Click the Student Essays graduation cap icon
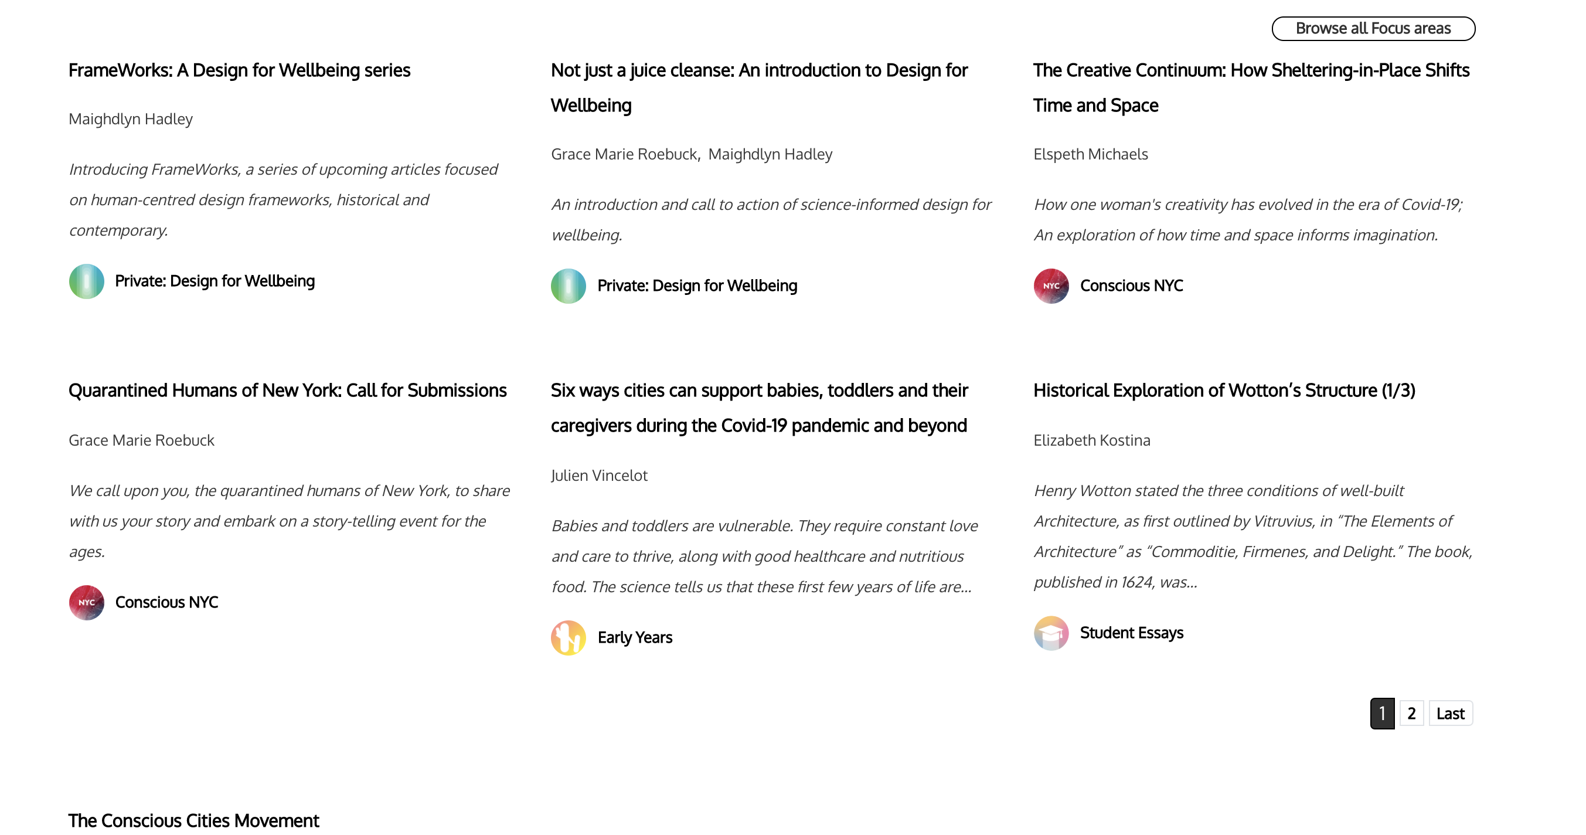 click(x=1050, y=633)
